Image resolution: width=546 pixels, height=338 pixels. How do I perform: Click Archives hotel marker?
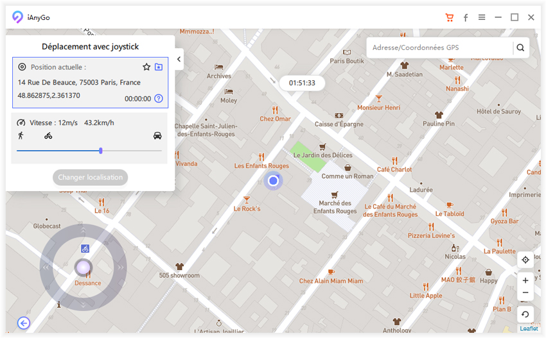coord(218,67)
